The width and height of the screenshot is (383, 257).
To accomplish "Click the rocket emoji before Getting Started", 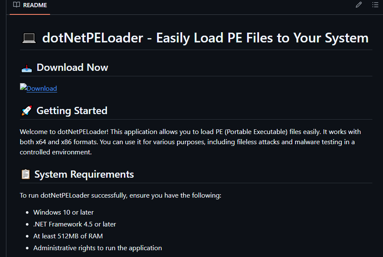I will pyautogui.click(x=26, y=111).
